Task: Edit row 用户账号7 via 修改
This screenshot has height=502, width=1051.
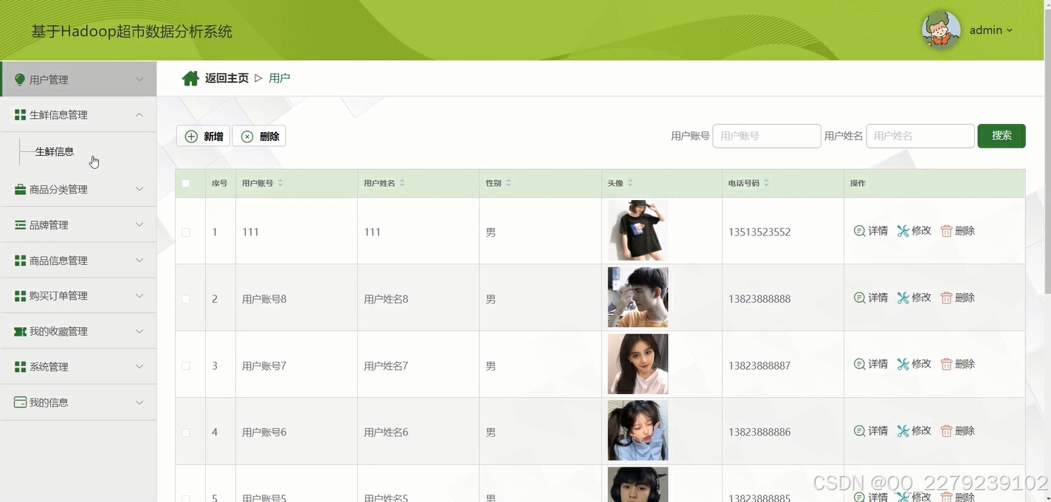Action: pyautogui.click(x=914, y=364)
